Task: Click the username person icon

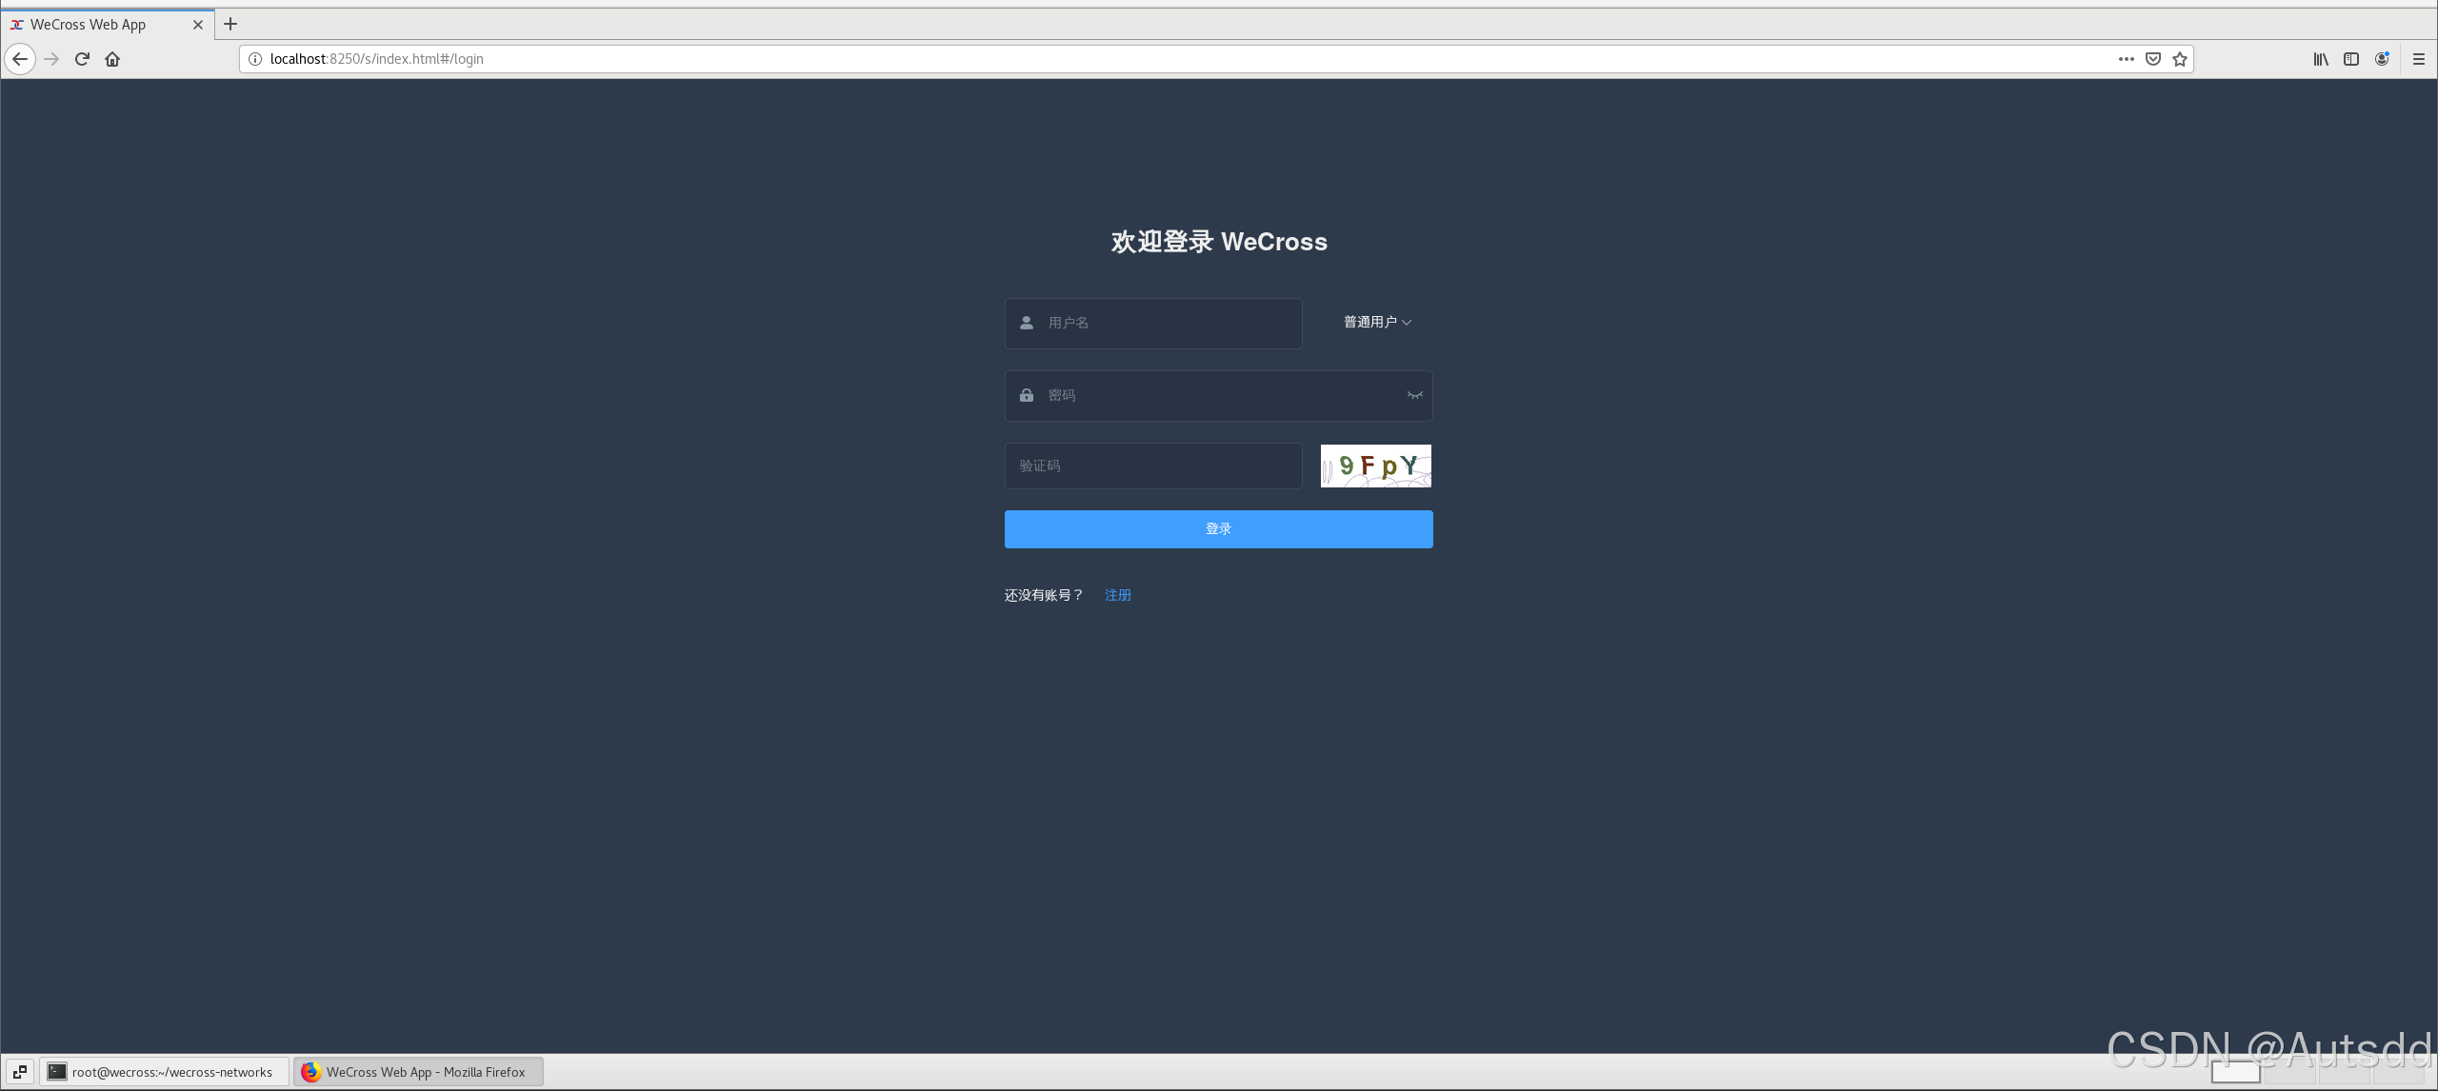Action: (1026, 323)
